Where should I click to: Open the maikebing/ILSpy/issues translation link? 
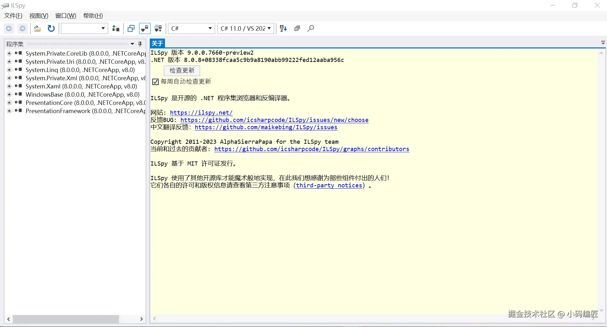[266, 127]
